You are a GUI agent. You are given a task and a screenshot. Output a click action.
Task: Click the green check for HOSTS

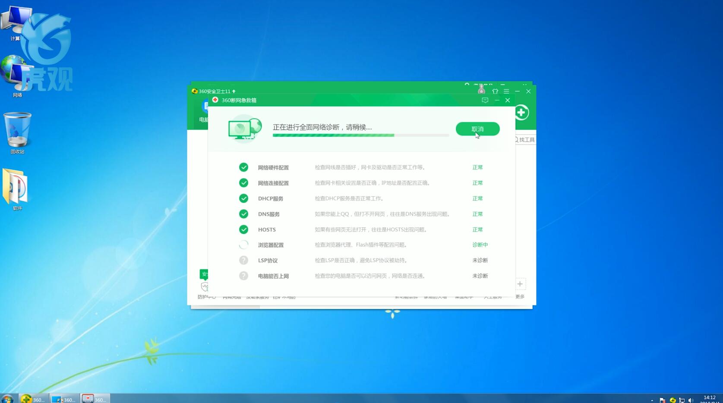pyautogui.click(x=243, y=230)
